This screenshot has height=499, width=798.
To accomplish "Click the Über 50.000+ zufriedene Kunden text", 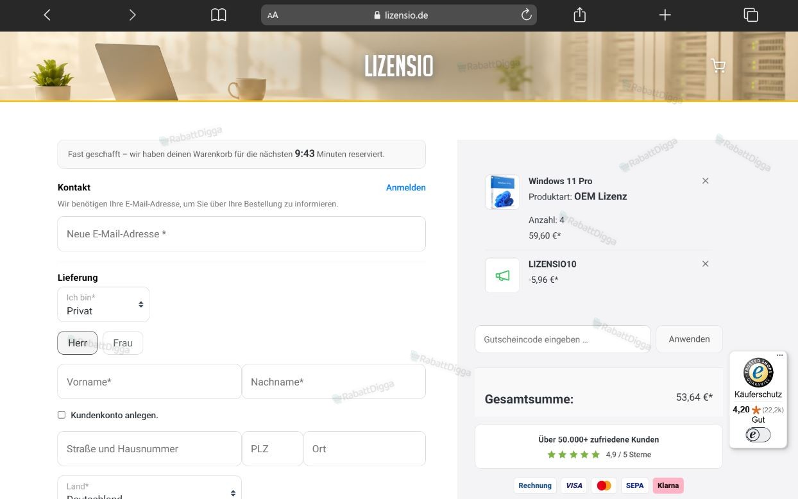I will pos(598,439).
